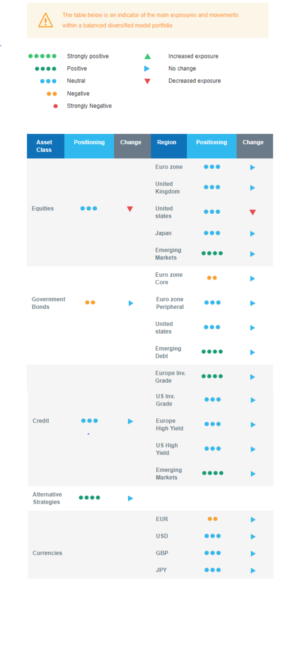Click the orange dots for Government Bonds positioning
The width and height of the screenshot is (300, 656).
click(90, 303)
